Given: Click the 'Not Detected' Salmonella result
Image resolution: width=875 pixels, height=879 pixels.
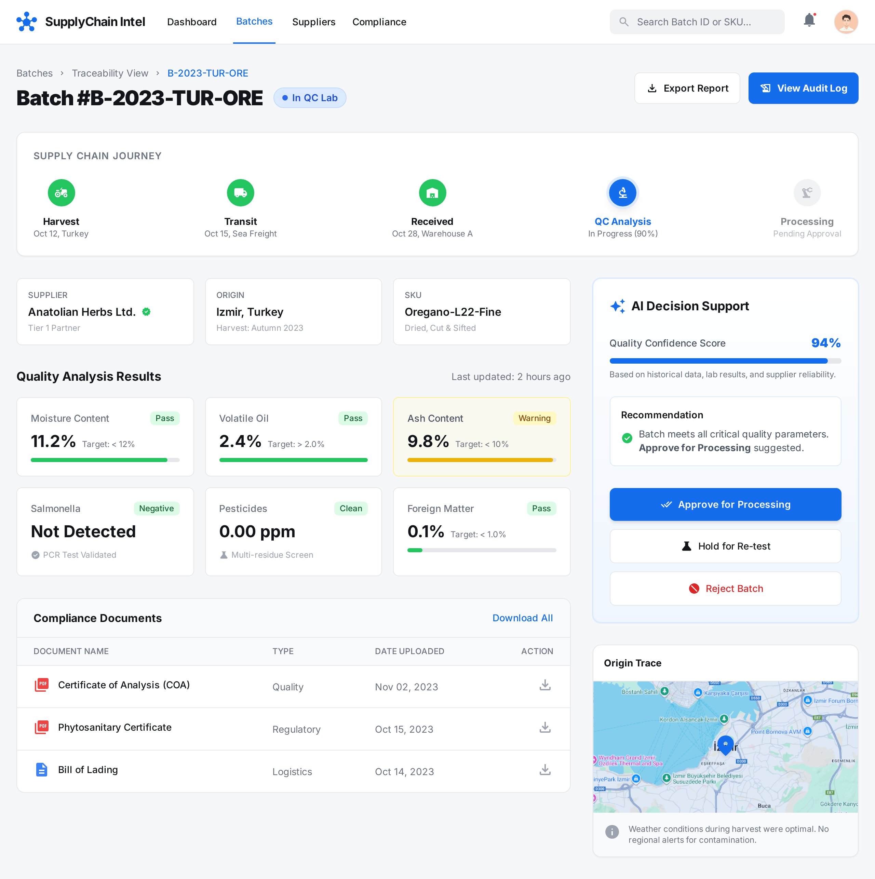Looking at the screenshot, I should pyautogui.click(x=83, y=531).
